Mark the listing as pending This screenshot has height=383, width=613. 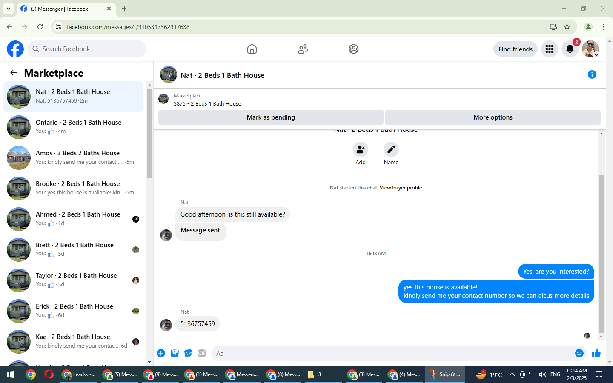pyautogui.click(x=271, y=117)
